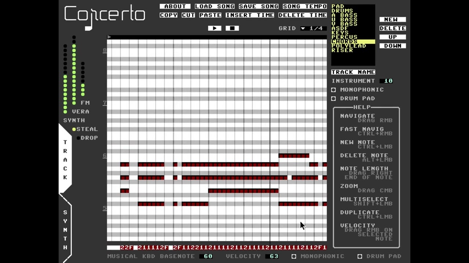Select the POLYLEAD track
The image size is (469, 263).
coord(353,46)
